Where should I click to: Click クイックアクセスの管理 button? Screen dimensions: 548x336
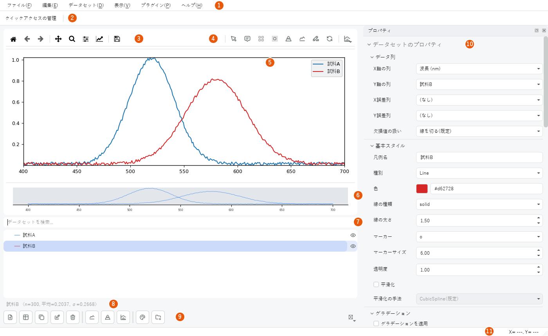[31, 18]
